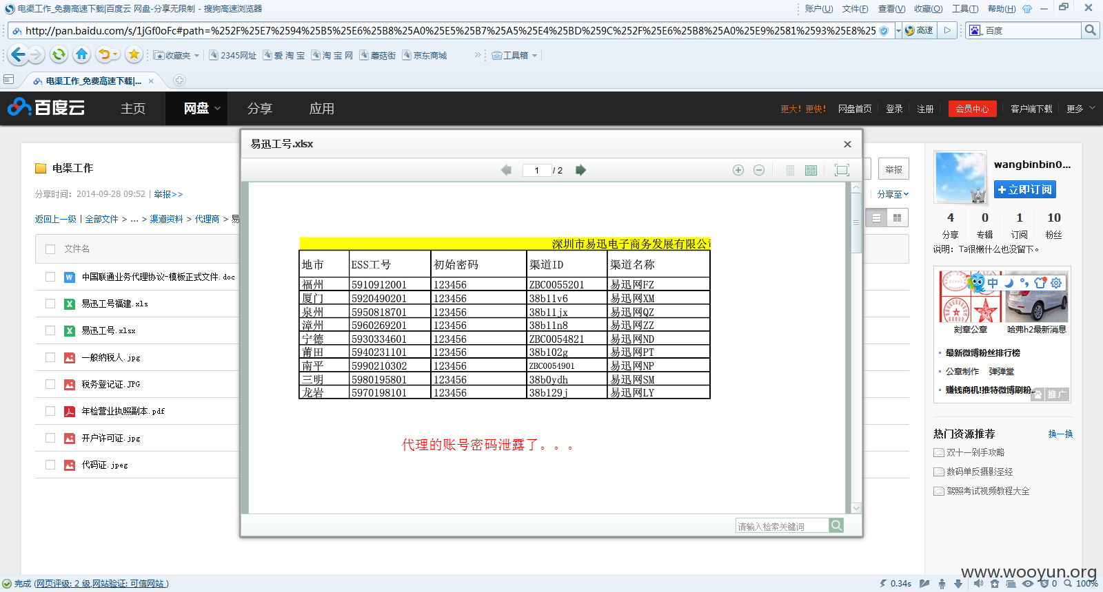Image resolution: width=1103 pixels, height=592 pixels.
Task: Check the box for 代码证.jpeg
Action: [50, 465]
